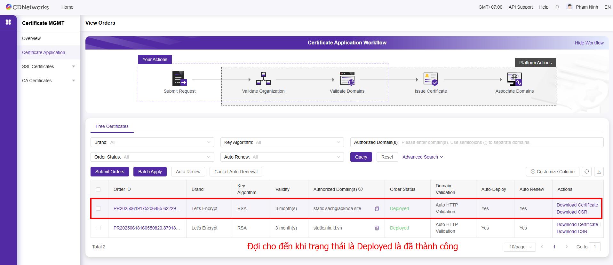Click the notification bell icon
The width and height of the screenshot is (613, 265).
click(557, 7)
